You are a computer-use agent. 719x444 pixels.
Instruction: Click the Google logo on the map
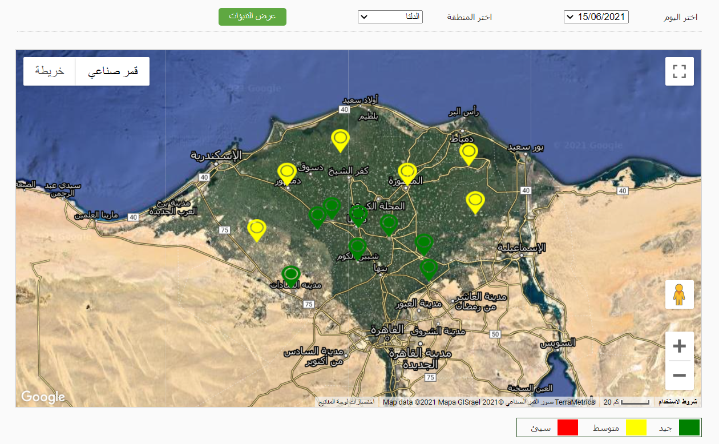point(43,397)
